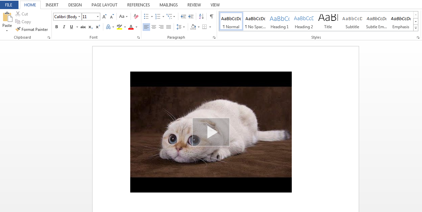
Task: Show paragraph marks with pilcrow icon
Action: click(x=211, y=16)
